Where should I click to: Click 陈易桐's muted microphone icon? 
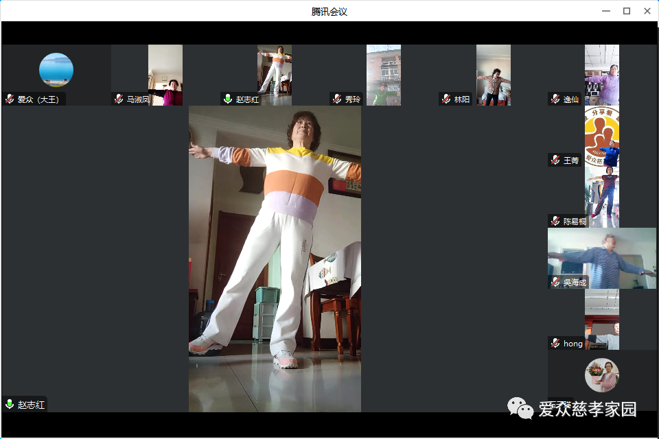point(555,222)
